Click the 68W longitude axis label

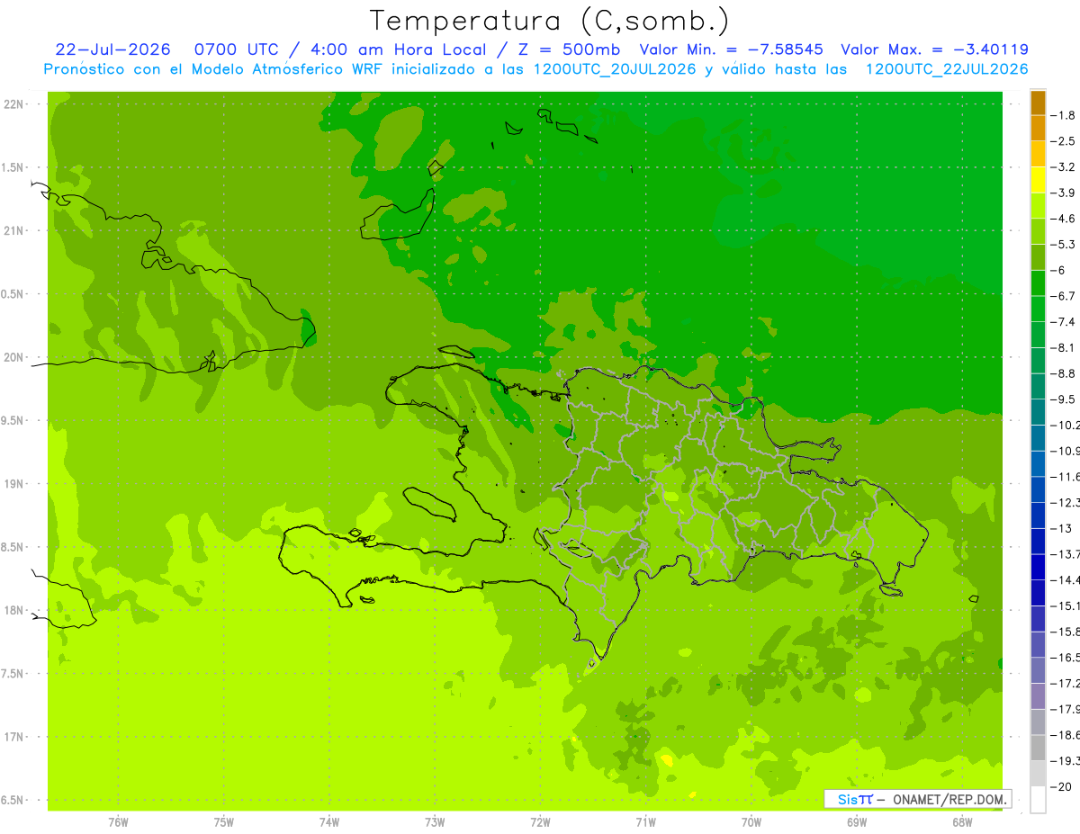[962, 821]
